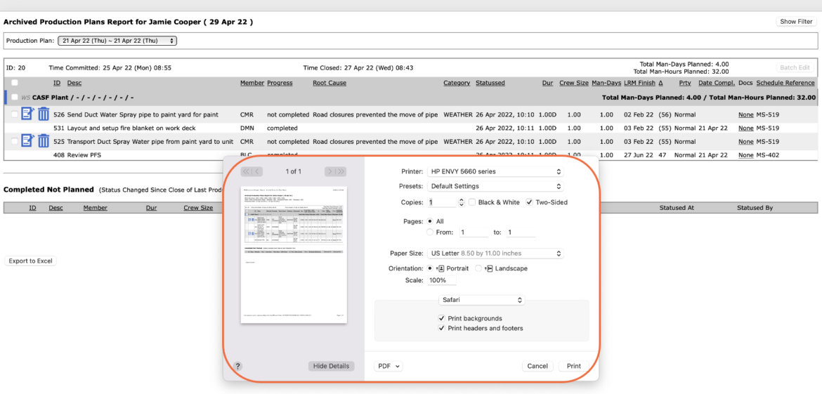
Task: Toggle Two-Sided printing checkbox
Action: click(x=529, y=202)
